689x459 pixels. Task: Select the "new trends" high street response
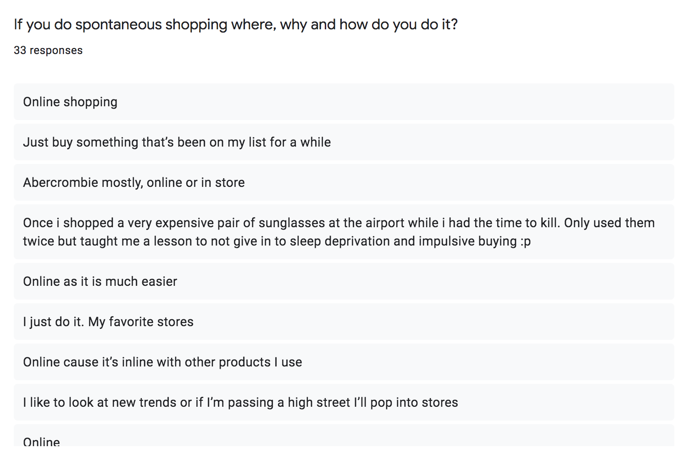[x=344, y=402]
